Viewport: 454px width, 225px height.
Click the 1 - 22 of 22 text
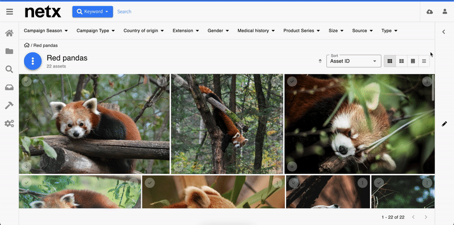393,217
